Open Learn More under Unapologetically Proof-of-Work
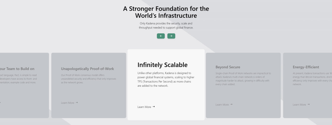 (x=67, y=103)
